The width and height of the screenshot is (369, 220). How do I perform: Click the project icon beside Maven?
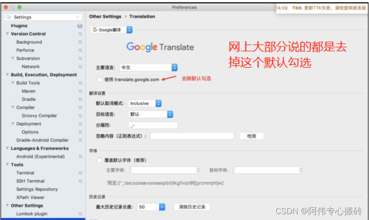(x=80, y=91)
